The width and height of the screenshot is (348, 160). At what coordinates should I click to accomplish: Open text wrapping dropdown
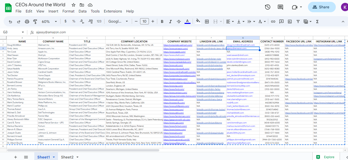251,22
